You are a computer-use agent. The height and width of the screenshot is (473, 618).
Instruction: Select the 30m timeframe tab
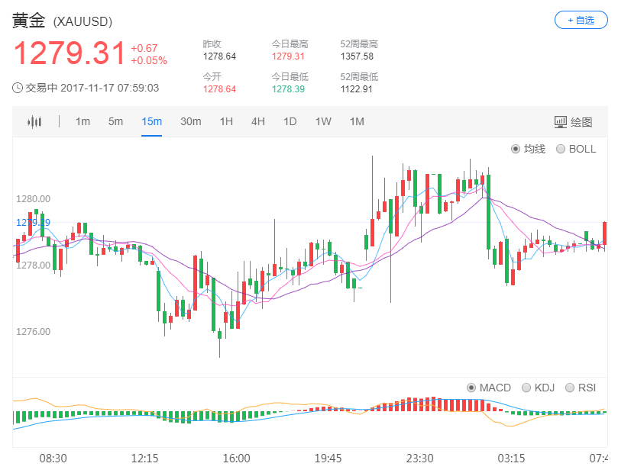(x=190, y=121)
